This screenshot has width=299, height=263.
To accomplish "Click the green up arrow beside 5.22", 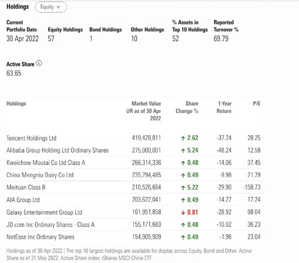I will click(x=183, y=188).
